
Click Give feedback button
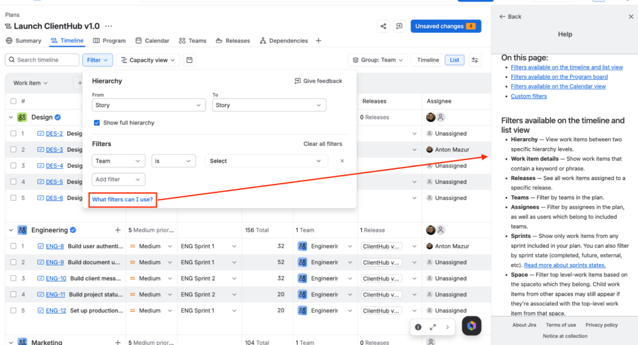point(318,81)
